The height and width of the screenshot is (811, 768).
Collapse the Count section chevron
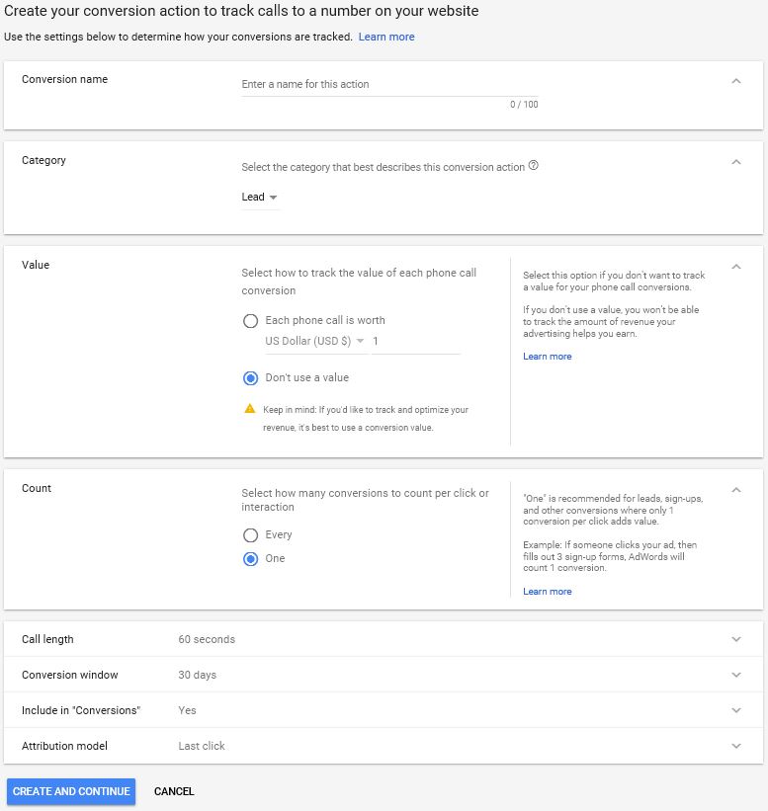click(736, 490)
